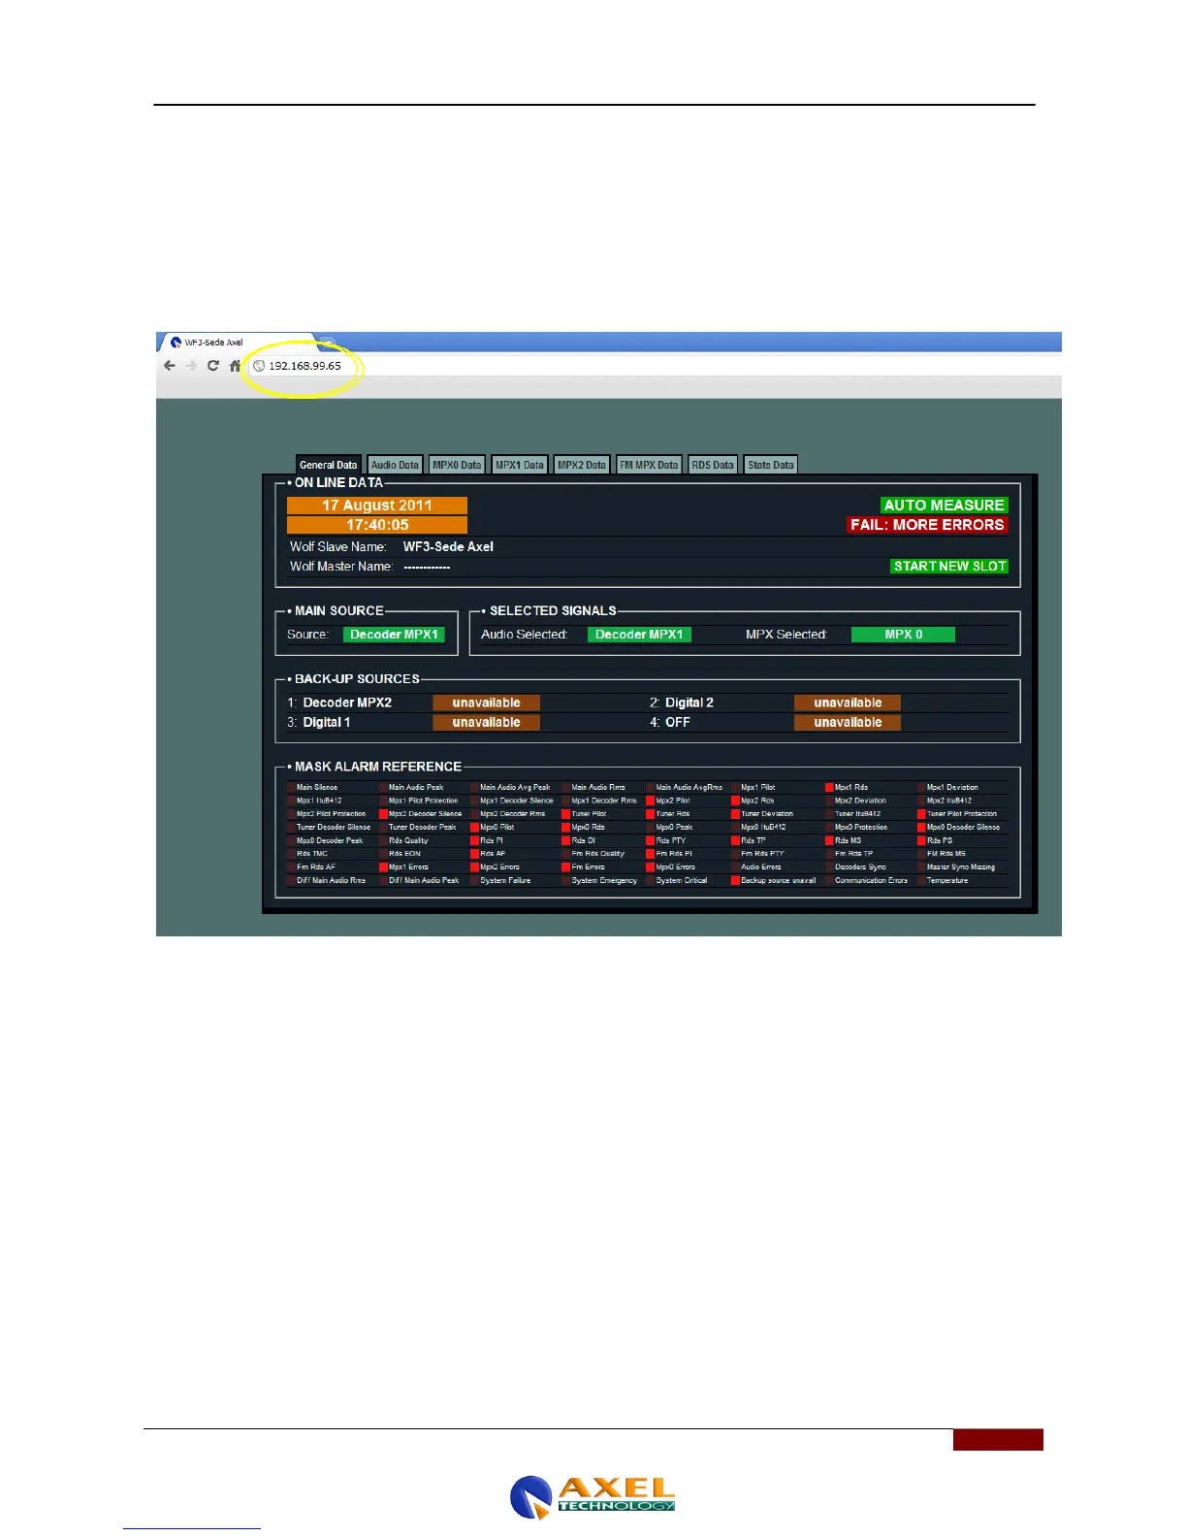The image size is (1187, 1537).
Task: Click the Audio Selected Decoder MPX1 indicator
Action: (639, 635)
